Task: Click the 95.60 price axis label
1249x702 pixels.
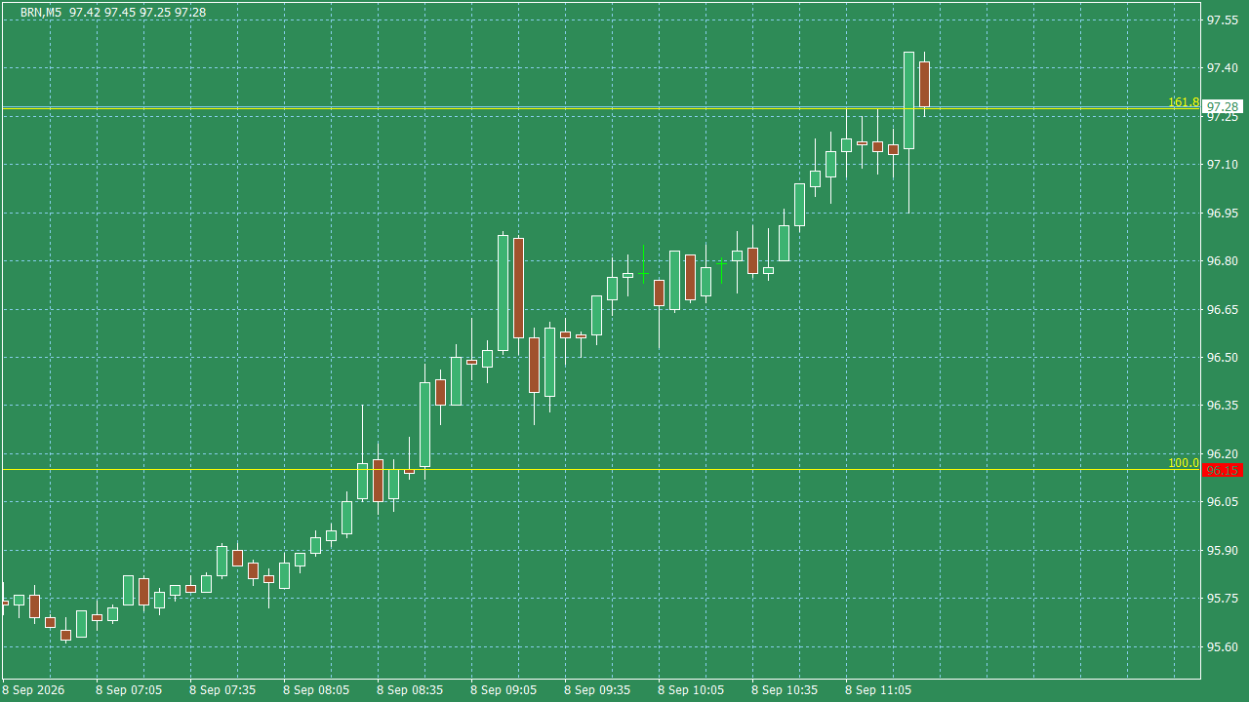Action: click(1223, 647)
